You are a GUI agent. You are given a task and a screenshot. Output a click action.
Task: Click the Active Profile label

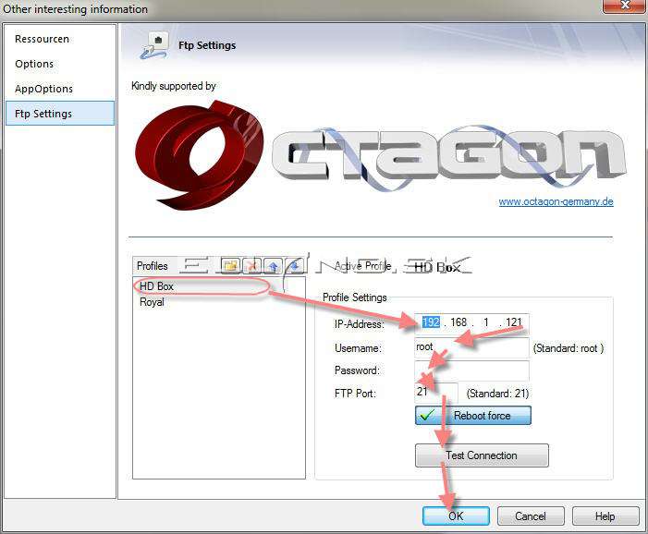(x=363, y=266)
